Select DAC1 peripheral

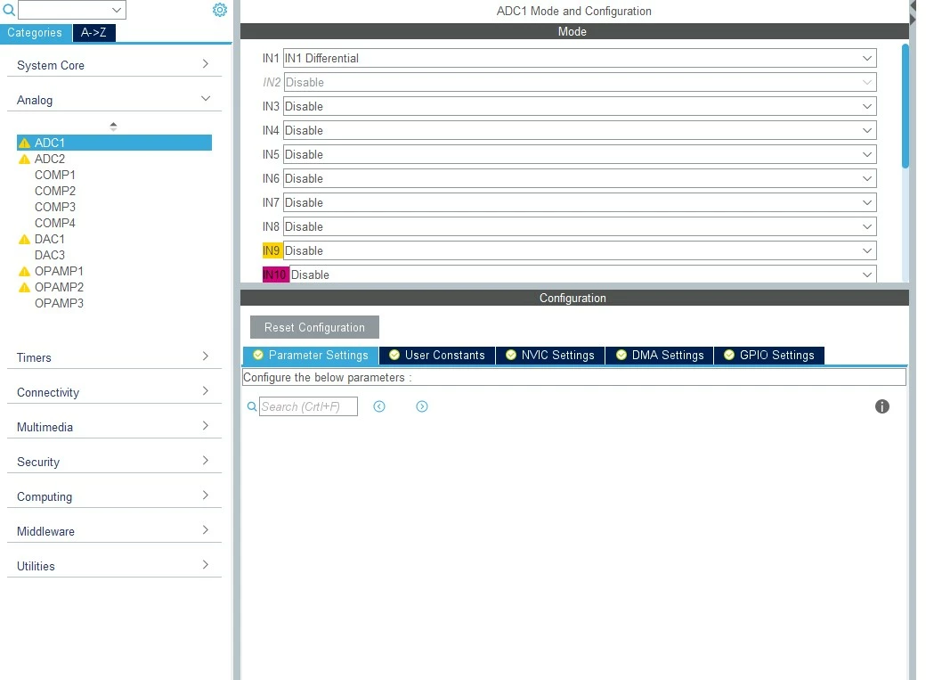(50, 239)
